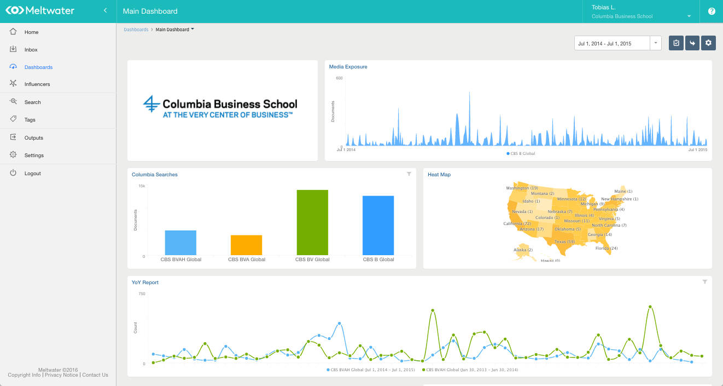The height and width of the screenshot is (386, 723).
Task: Collapse the sidebar with the chevron arrow
Action: tap(104, 9)
